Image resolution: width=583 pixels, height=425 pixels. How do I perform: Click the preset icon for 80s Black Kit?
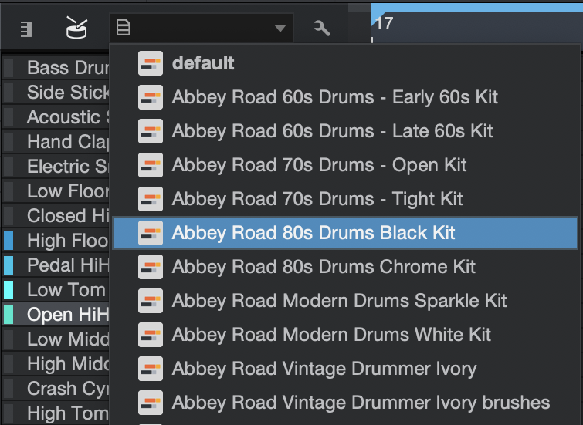pyautogui.click(x=151, y=233)
